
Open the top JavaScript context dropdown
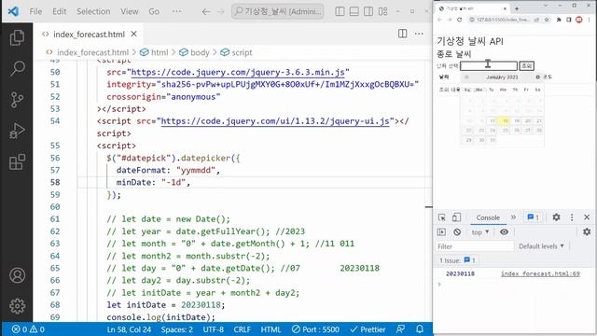(x=480, y=232)
